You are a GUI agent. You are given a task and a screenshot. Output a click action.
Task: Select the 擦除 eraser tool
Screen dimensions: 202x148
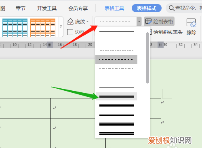coord(191,27)
